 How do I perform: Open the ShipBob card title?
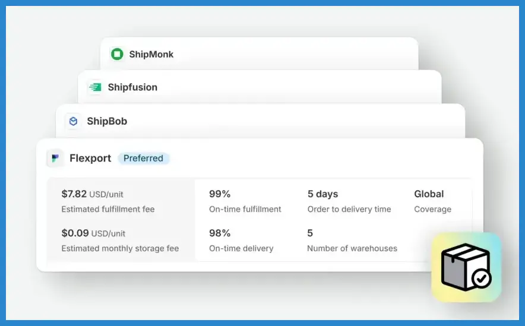[x=107, y=121]
